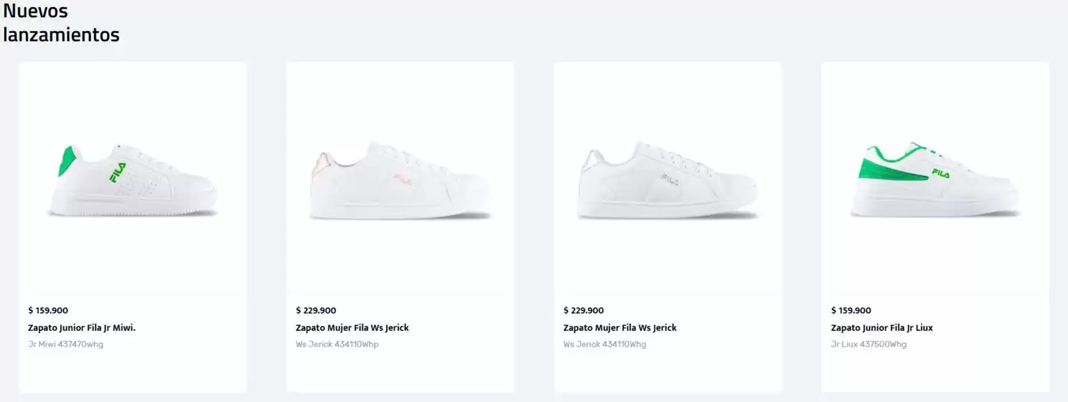Viewport: 1068px width, 402px height.
Task: Open the 'Zapato Junior Fila Jr Liux' title link
Action: [x=881, y=328]
